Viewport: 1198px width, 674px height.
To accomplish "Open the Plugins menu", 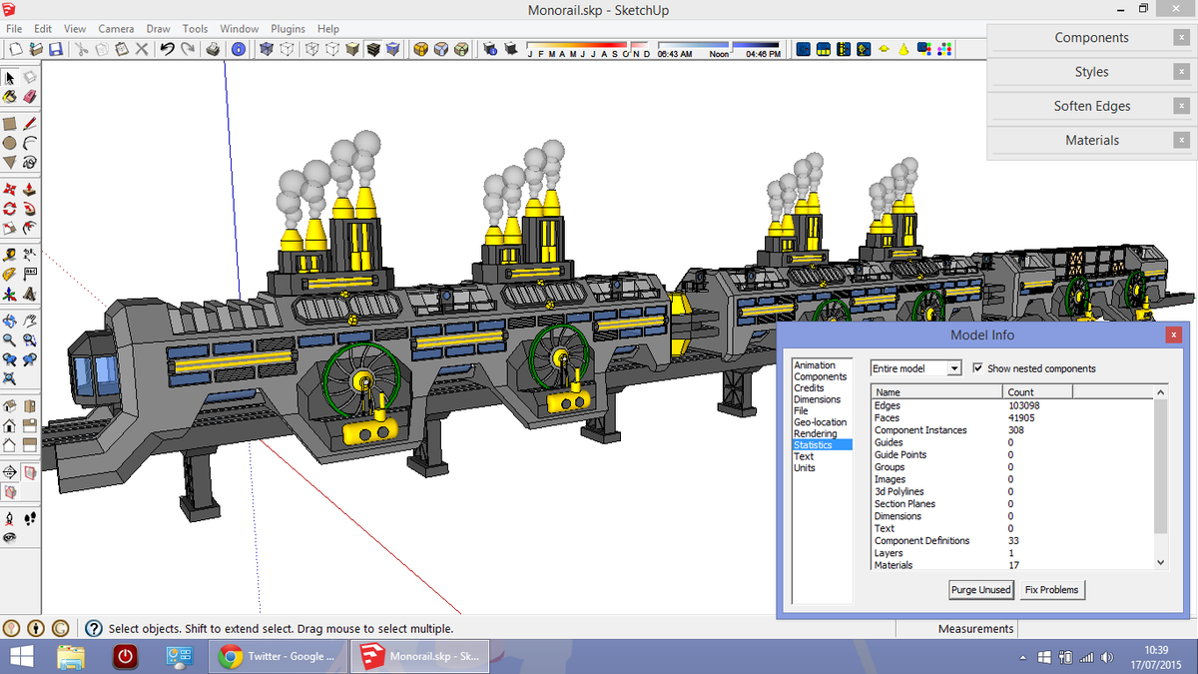I will pyautogui.click(x=289, y=29).
